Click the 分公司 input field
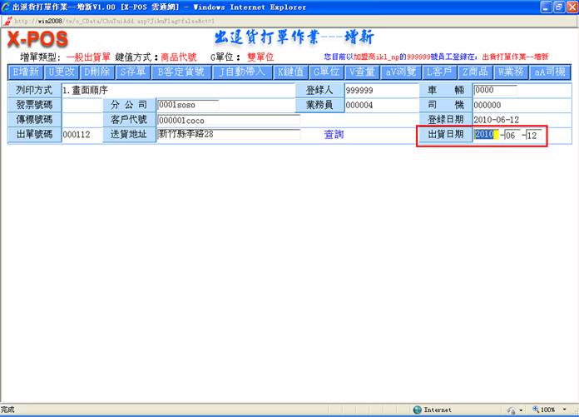Screen dimensions: 579x417 pyautogui.click(x=188, y=106)
